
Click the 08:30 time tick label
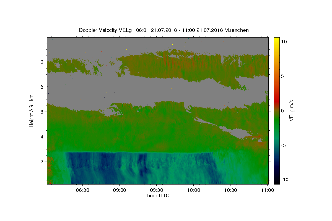click(82, 190)
